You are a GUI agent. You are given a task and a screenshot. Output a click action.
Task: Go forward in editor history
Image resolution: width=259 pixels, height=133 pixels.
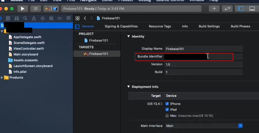coord(92,18)
